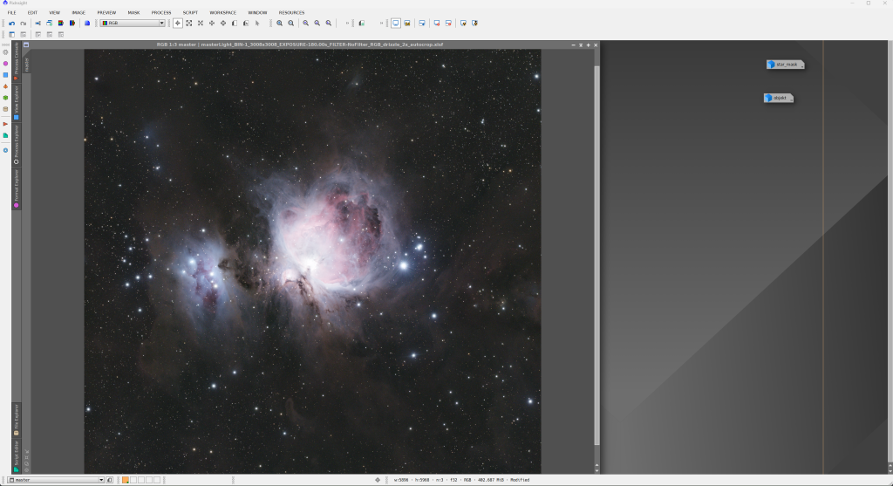Open the objekt process icon

(x=779, y=98)
